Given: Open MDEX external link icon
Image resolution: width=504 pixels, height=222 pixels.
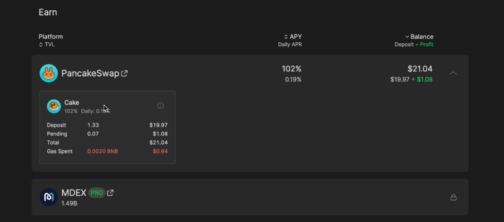Looking at the screenshot, I should pyautogui.click(x=110, y=193).
